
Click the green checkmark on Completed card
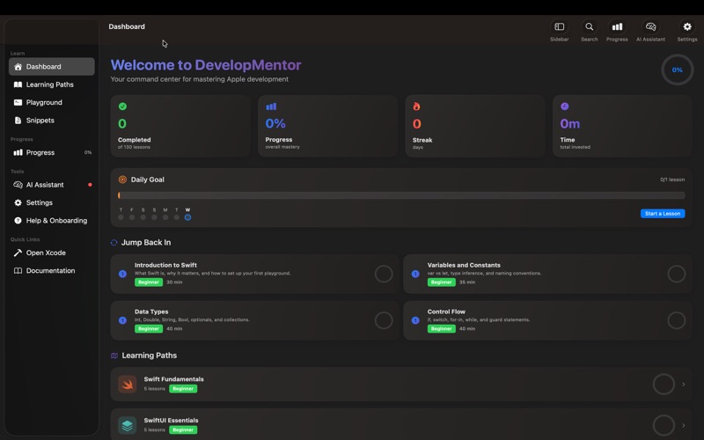[x=122, y=106]
